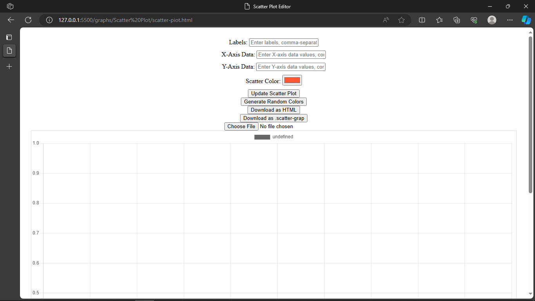Click Generate Random Colors button

click(x=274, y=102)
